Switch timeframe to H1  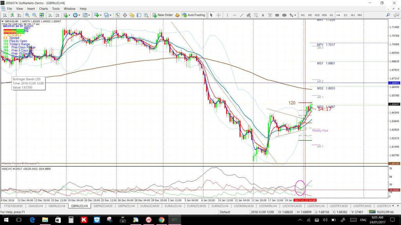click(331, 15)
